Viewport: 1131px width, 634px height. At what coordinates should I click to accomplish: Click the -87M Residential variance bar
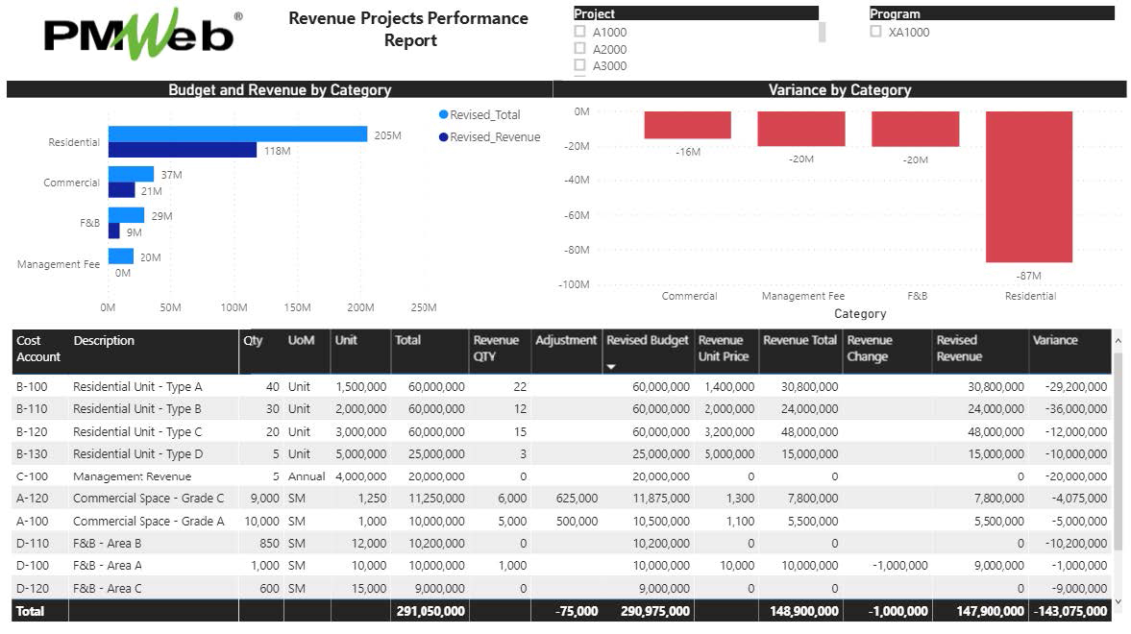tap(1029, 187)
